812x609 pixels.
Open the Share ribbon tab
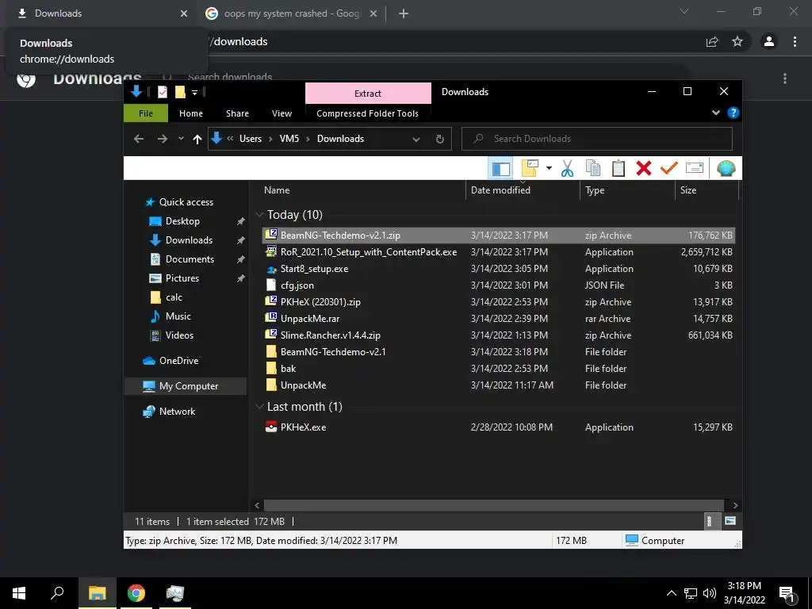click(237, 113)
